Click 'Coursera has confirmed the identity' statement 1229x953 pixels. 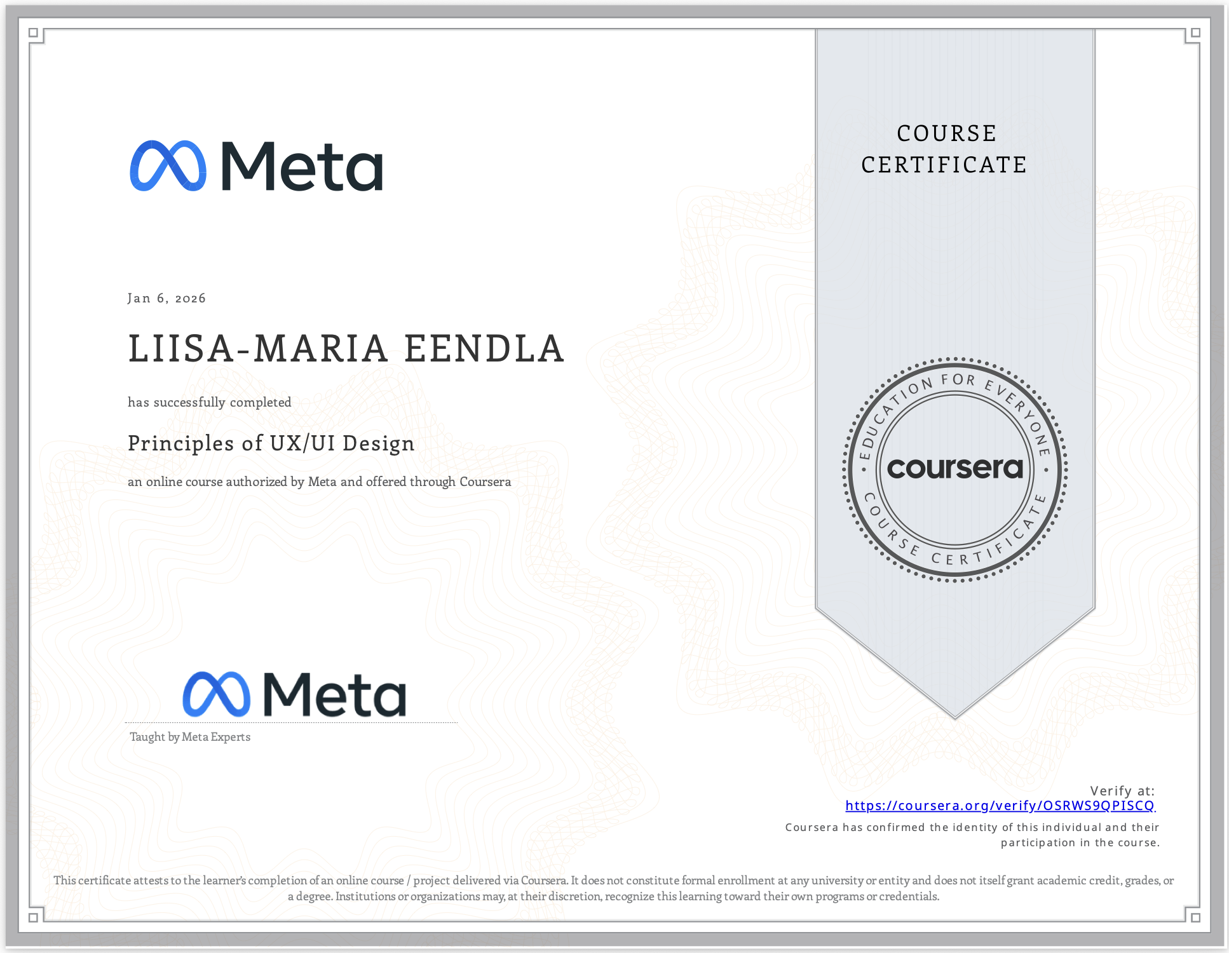tap(972, 835)
